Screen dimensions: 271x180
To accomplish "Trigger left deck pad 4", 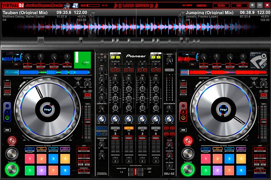I will click(x=65, y=159).
